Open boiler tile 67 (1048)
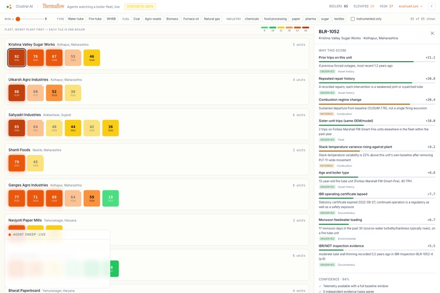This screenshot has height=293, width=440. coord(54,58)
